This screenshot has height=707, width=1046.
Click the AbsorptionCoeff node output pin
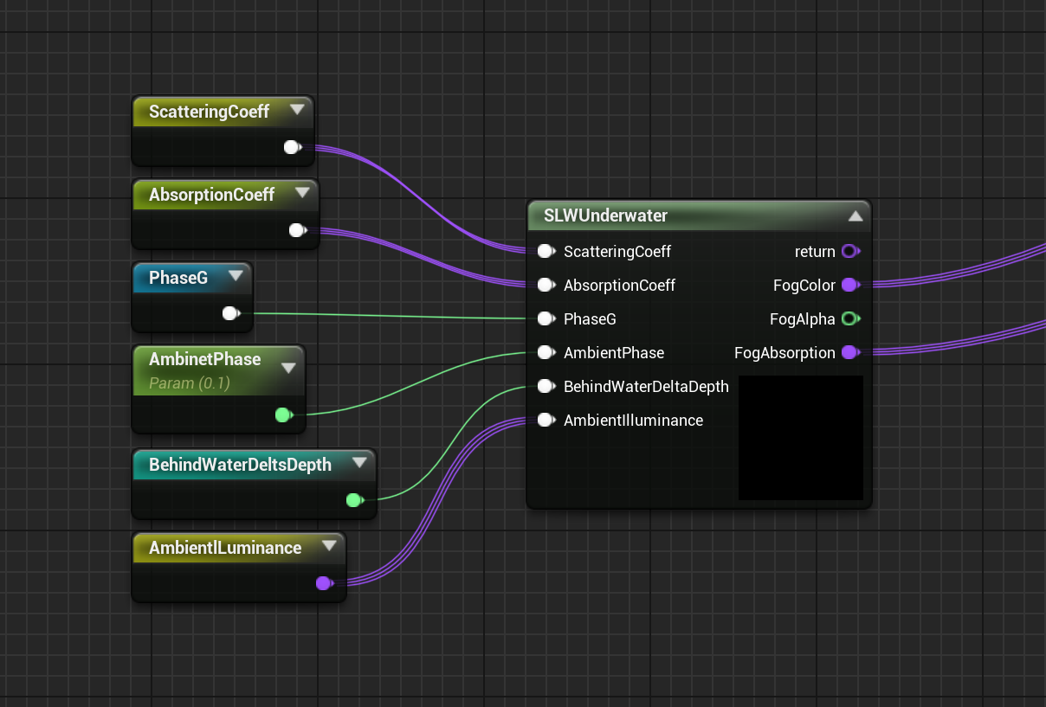click(296, 230)
